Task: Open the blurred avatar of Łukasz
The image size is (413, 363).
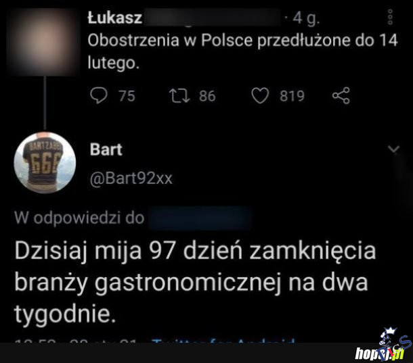Action: 43,42
